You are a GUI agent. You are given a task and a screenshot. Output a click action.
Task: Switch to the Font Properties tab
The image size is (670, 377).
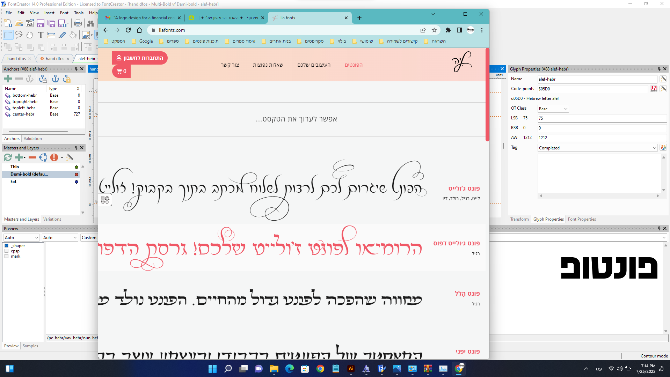tap(582, 219)
